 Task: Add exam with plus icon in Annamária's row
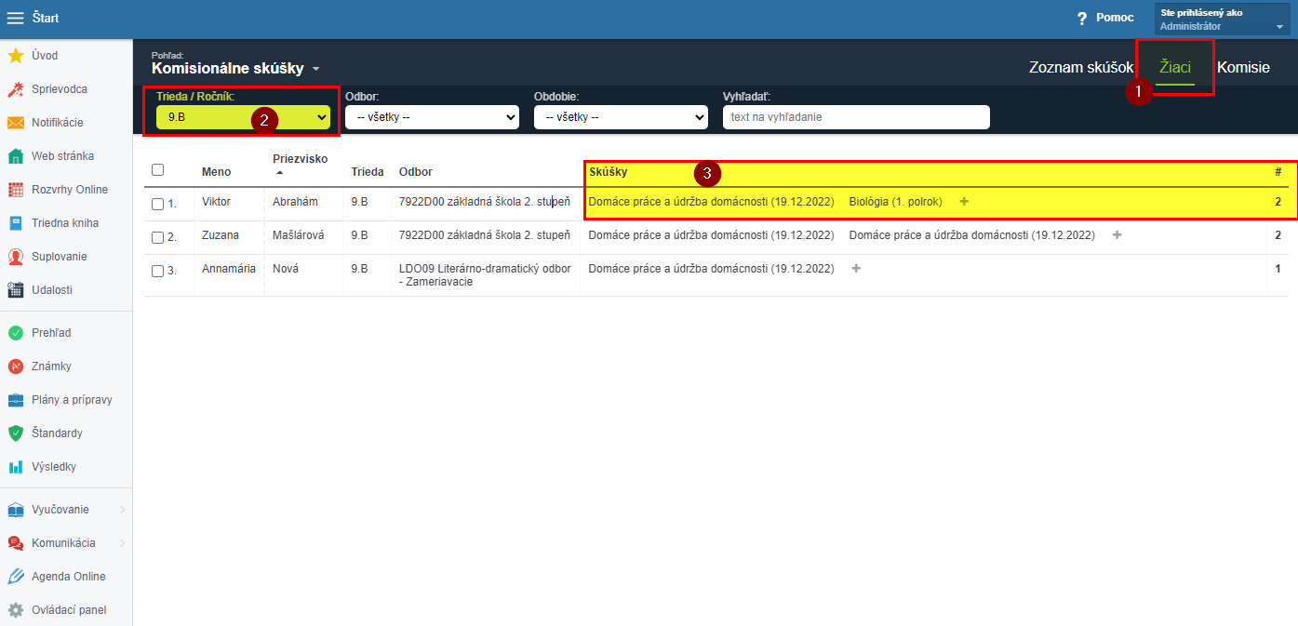pyautogui.click(x=856, y=269)
